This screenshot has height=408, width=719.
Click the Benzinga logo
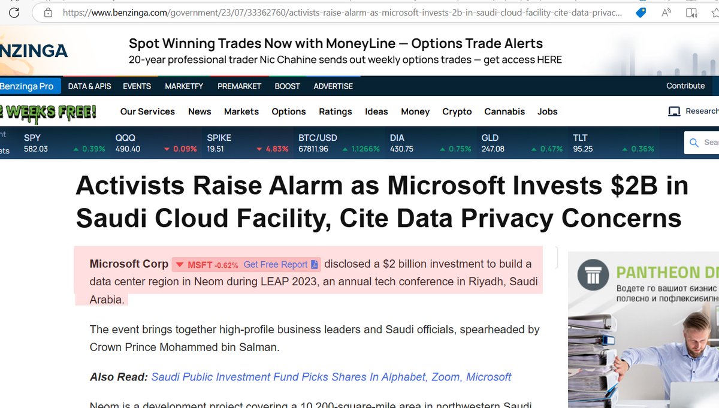34,51
